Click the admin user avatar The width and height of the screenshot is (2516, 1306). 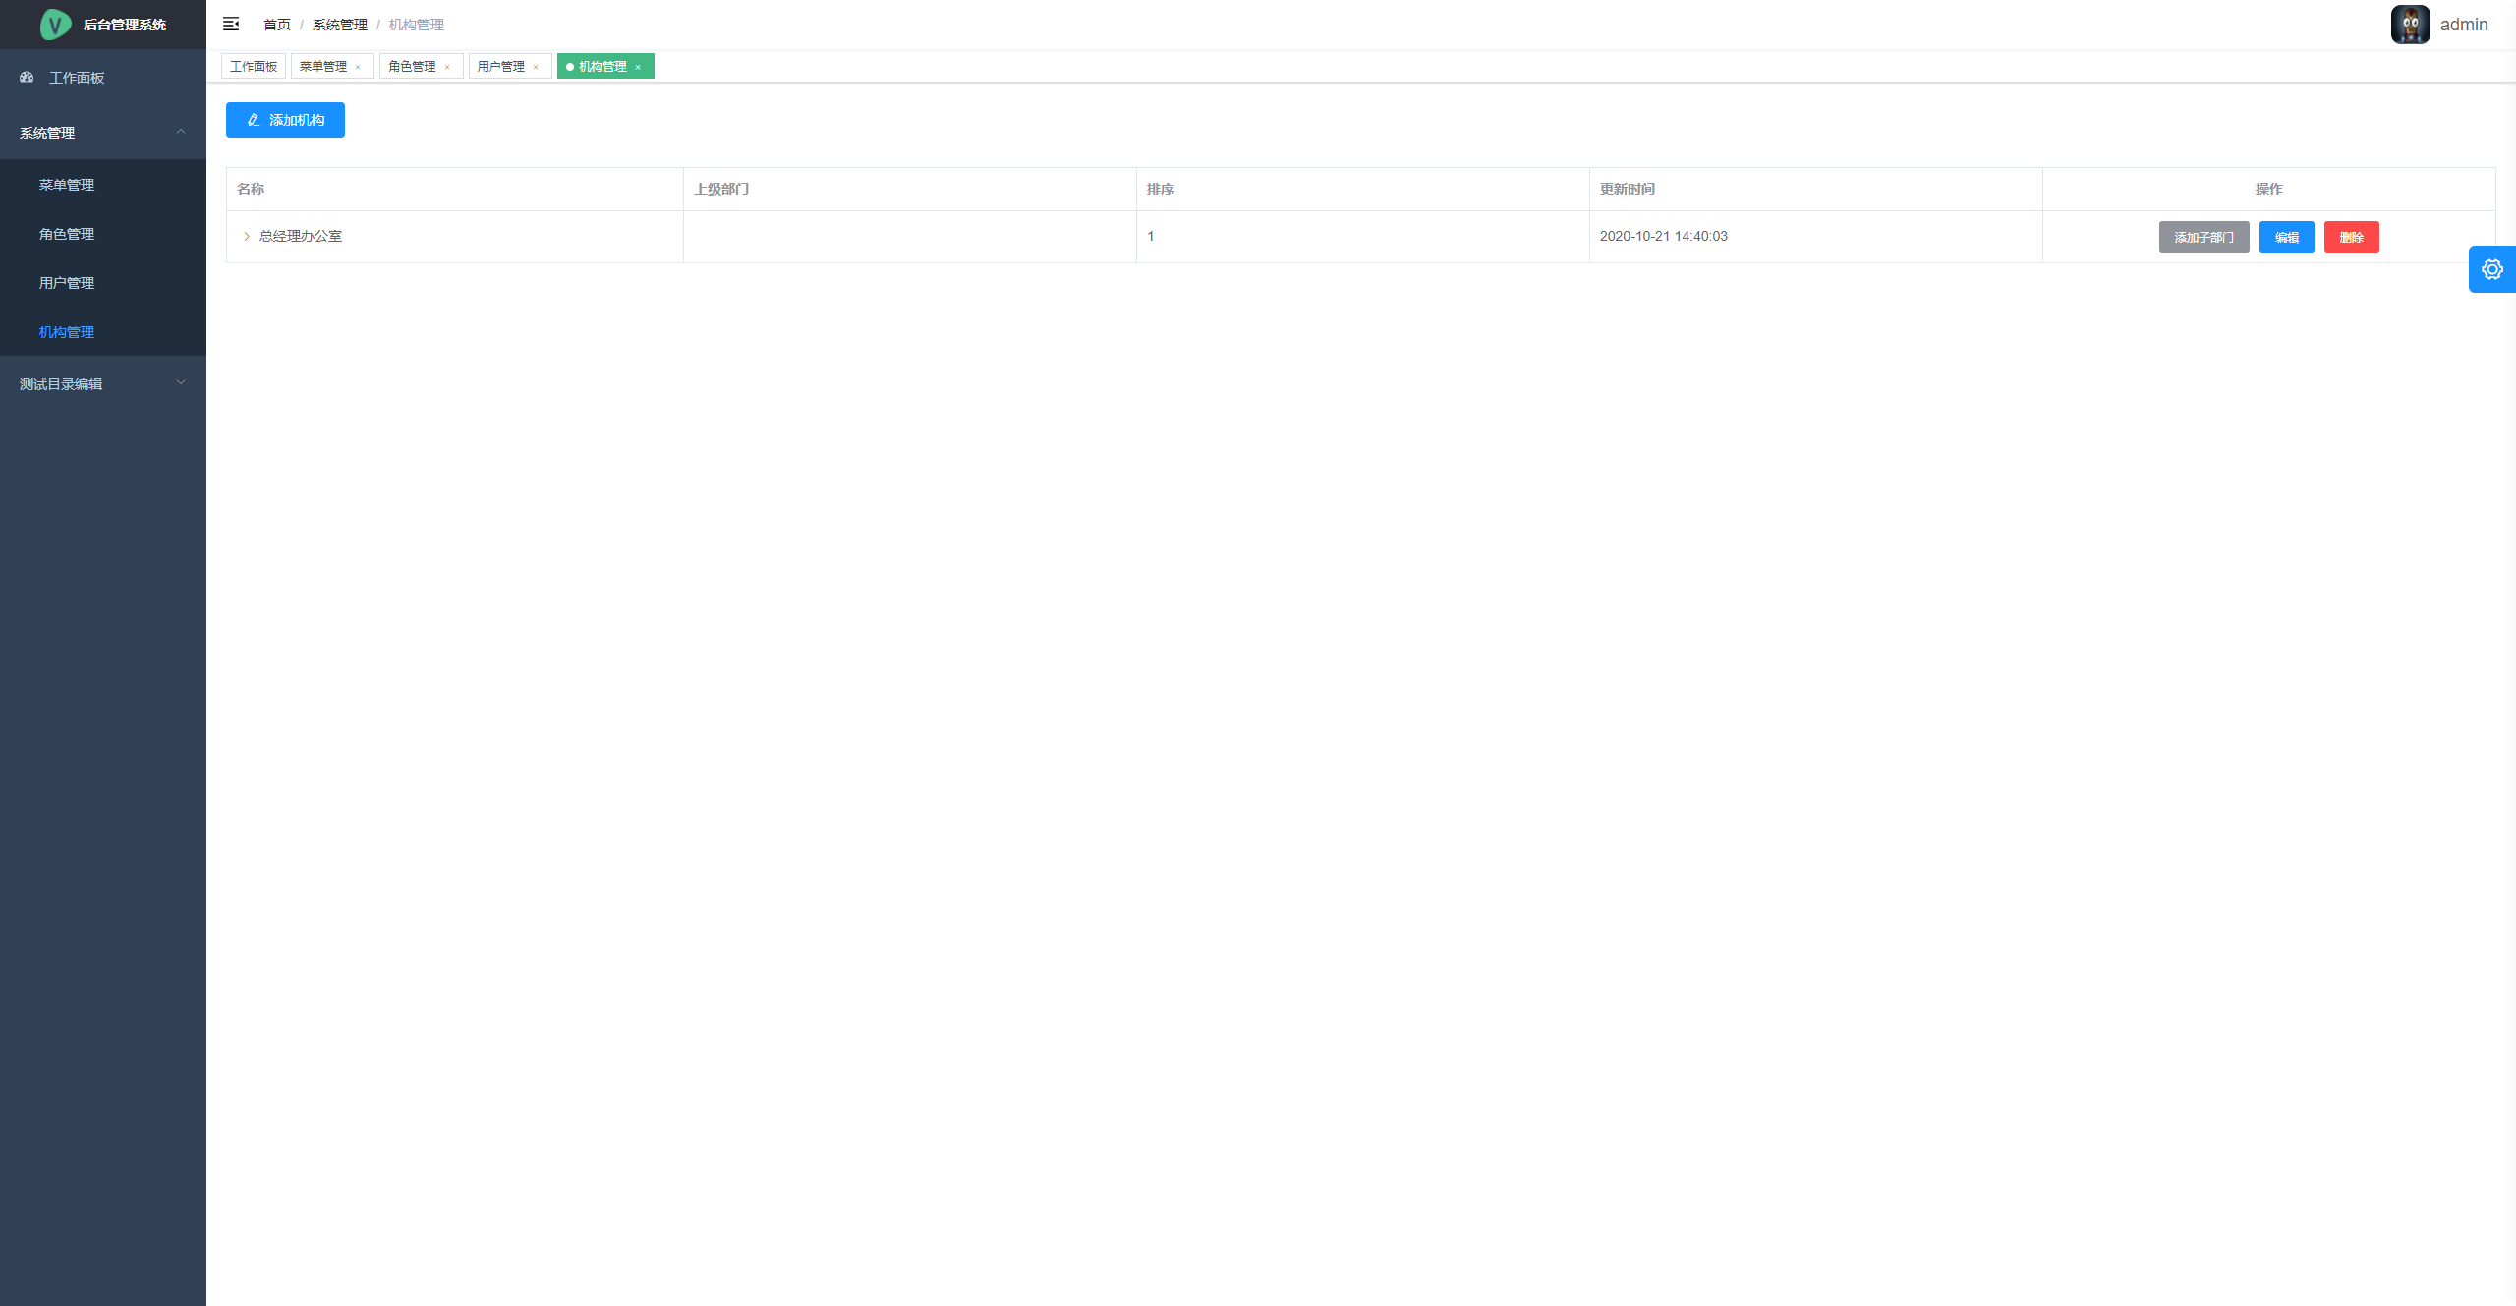[x=2410, y=25]
